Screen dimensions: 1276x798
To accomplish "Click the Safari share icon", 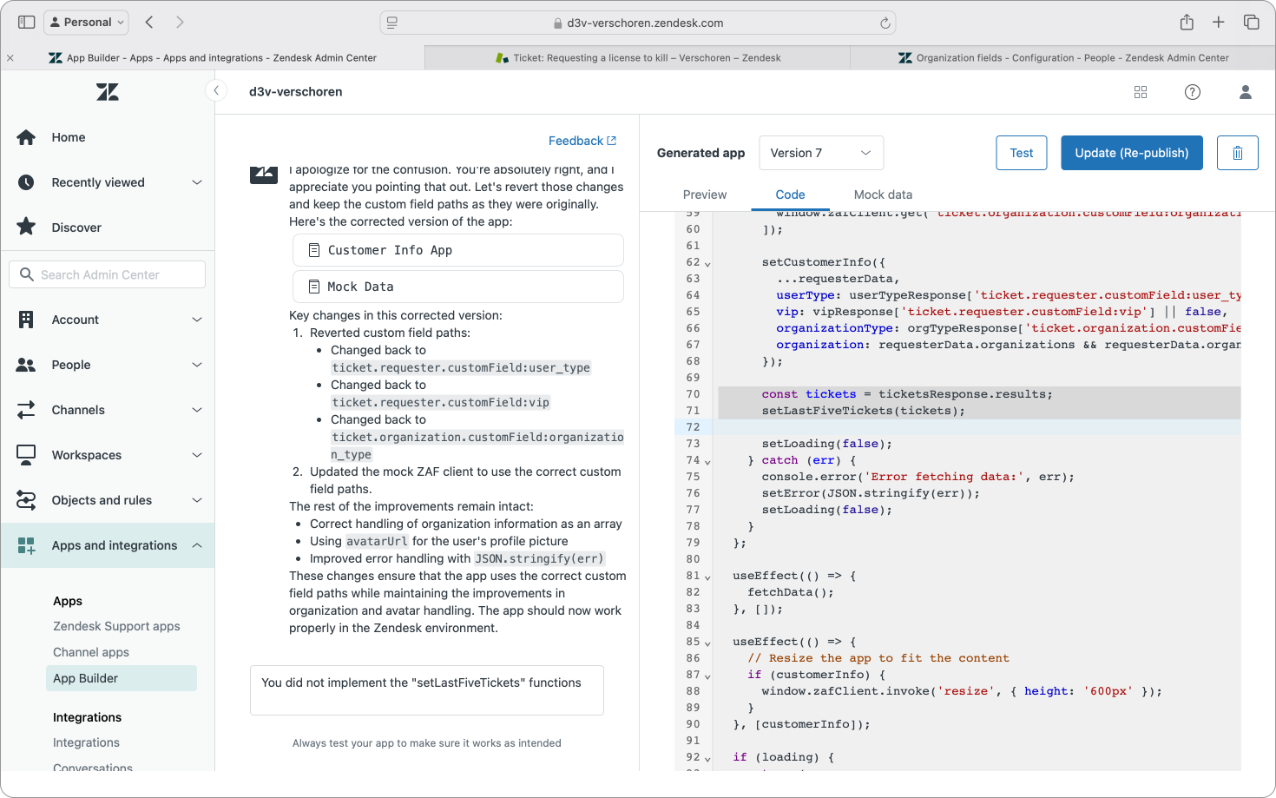I will pyautogui.click(x=1187, y=22).
